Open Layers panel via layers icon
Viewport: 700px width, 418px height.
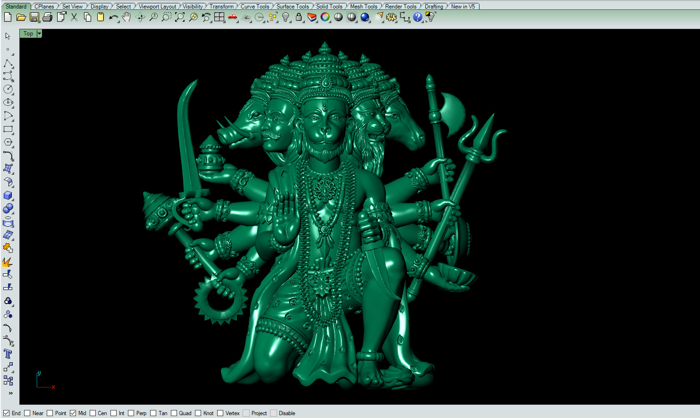click(x=312, y=17)
